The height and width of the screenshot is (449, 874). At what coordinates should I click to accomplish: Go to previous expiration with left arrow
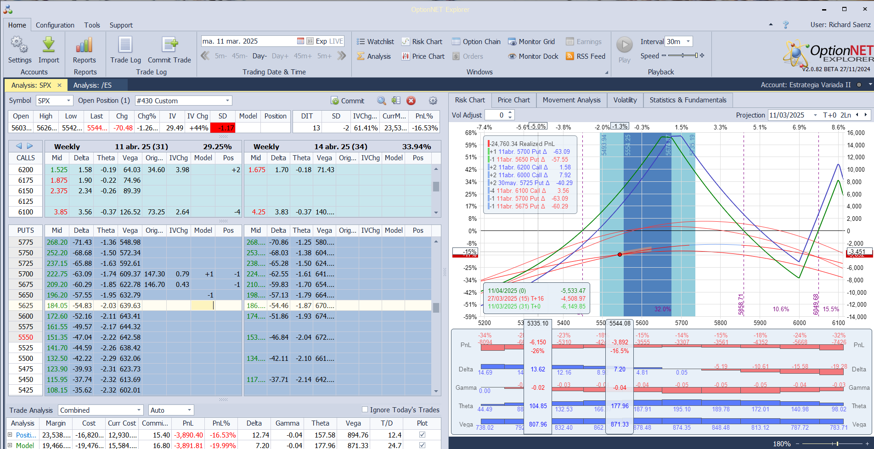(x=19, y=146)
